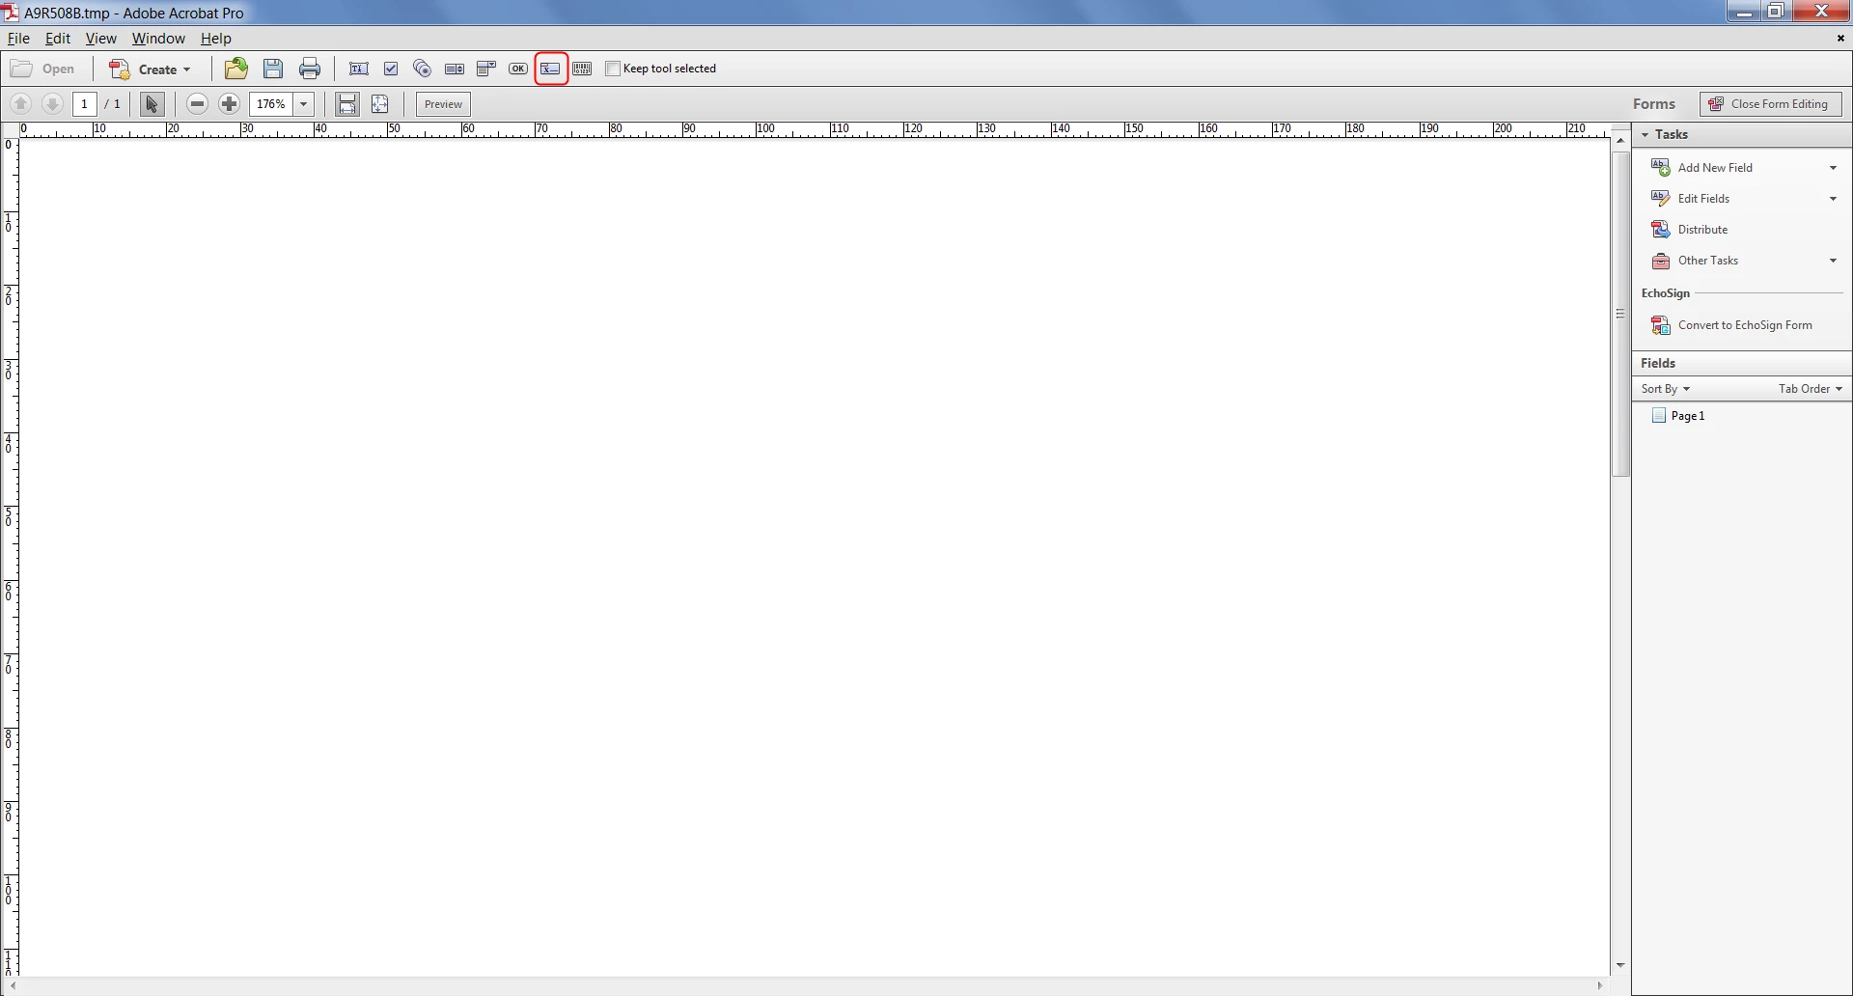The width and height of the screenshot is (1853, 996).
Task: Open the File menu
Action: (18, 38)
